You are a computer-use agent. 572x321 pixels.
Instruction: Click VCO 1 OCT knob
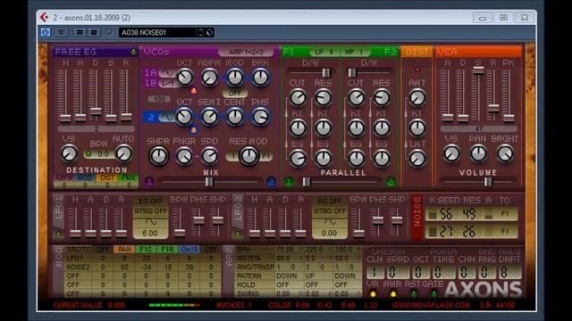[185, 78]
